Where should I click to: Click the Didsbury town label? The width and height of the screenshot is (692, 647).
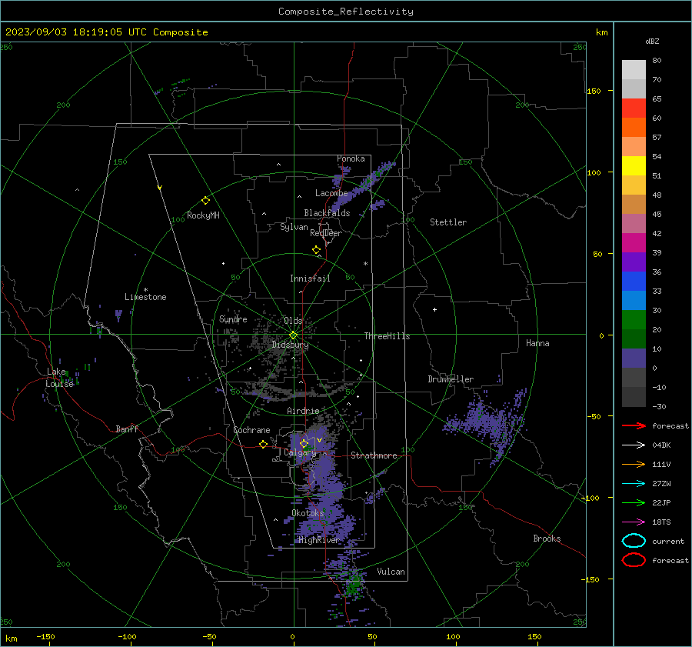click(290, 345)
